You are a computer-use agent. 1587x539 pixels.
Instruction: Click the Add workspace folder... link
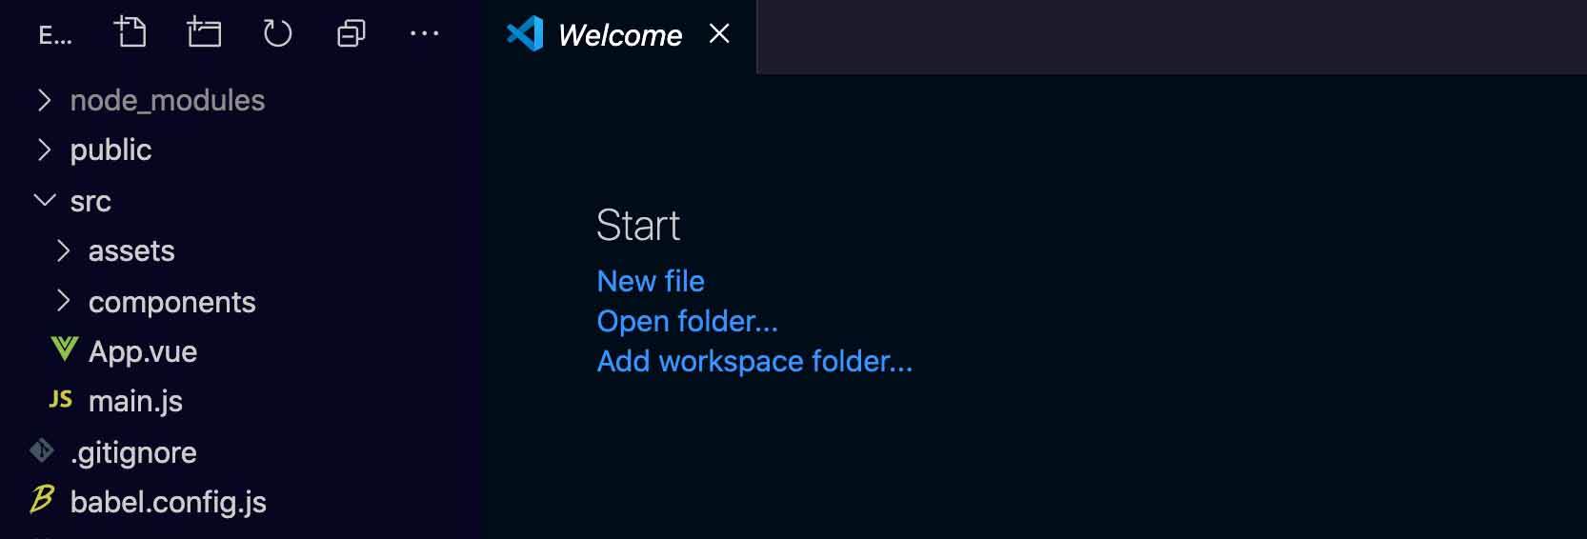pos(754,361)
